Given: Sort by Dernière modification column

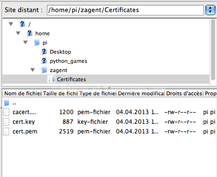Looking at the screenshot, I should click(141, 93).
